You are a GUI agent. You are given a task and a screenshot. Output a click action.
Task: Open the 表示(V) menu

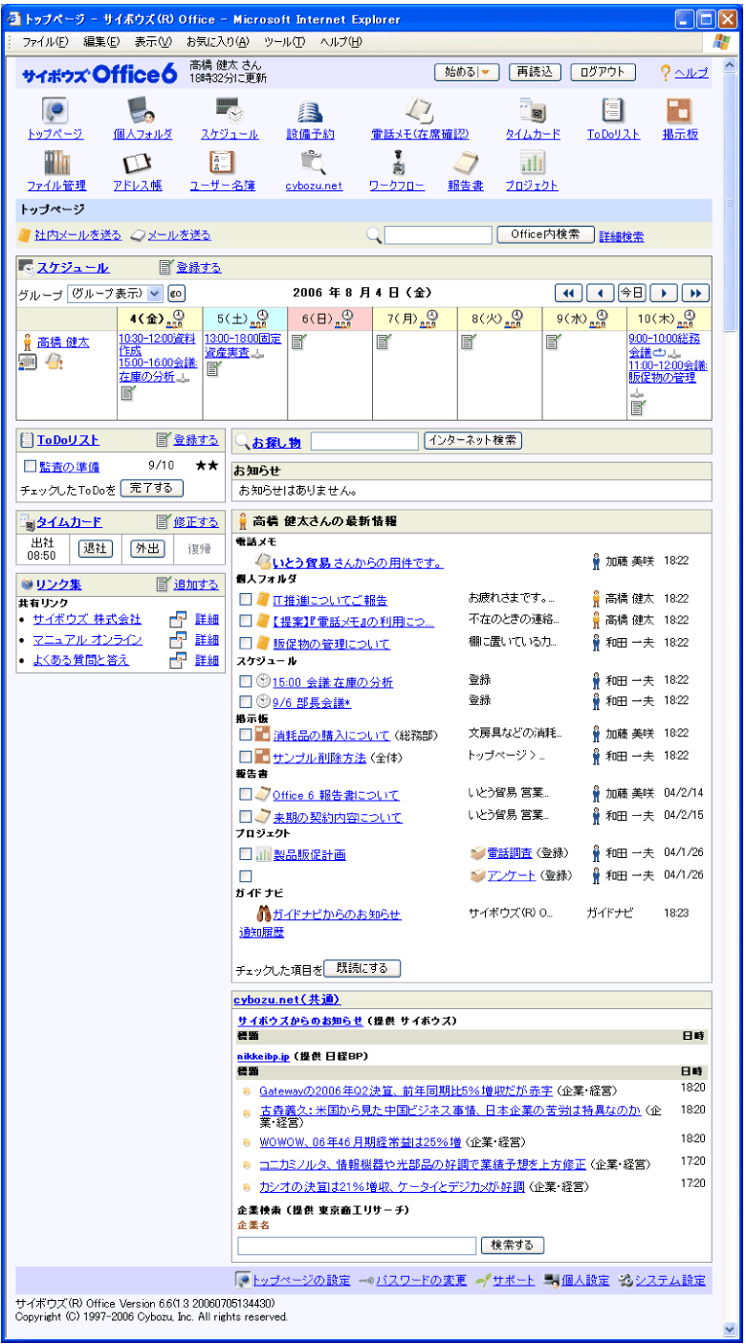(153, 42)
